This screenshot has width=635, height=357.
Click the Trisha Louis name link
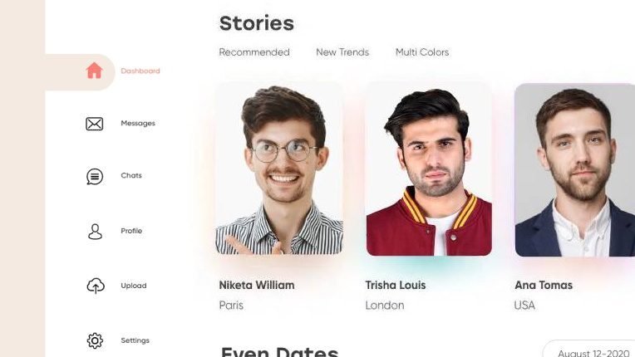click(396, 285)
